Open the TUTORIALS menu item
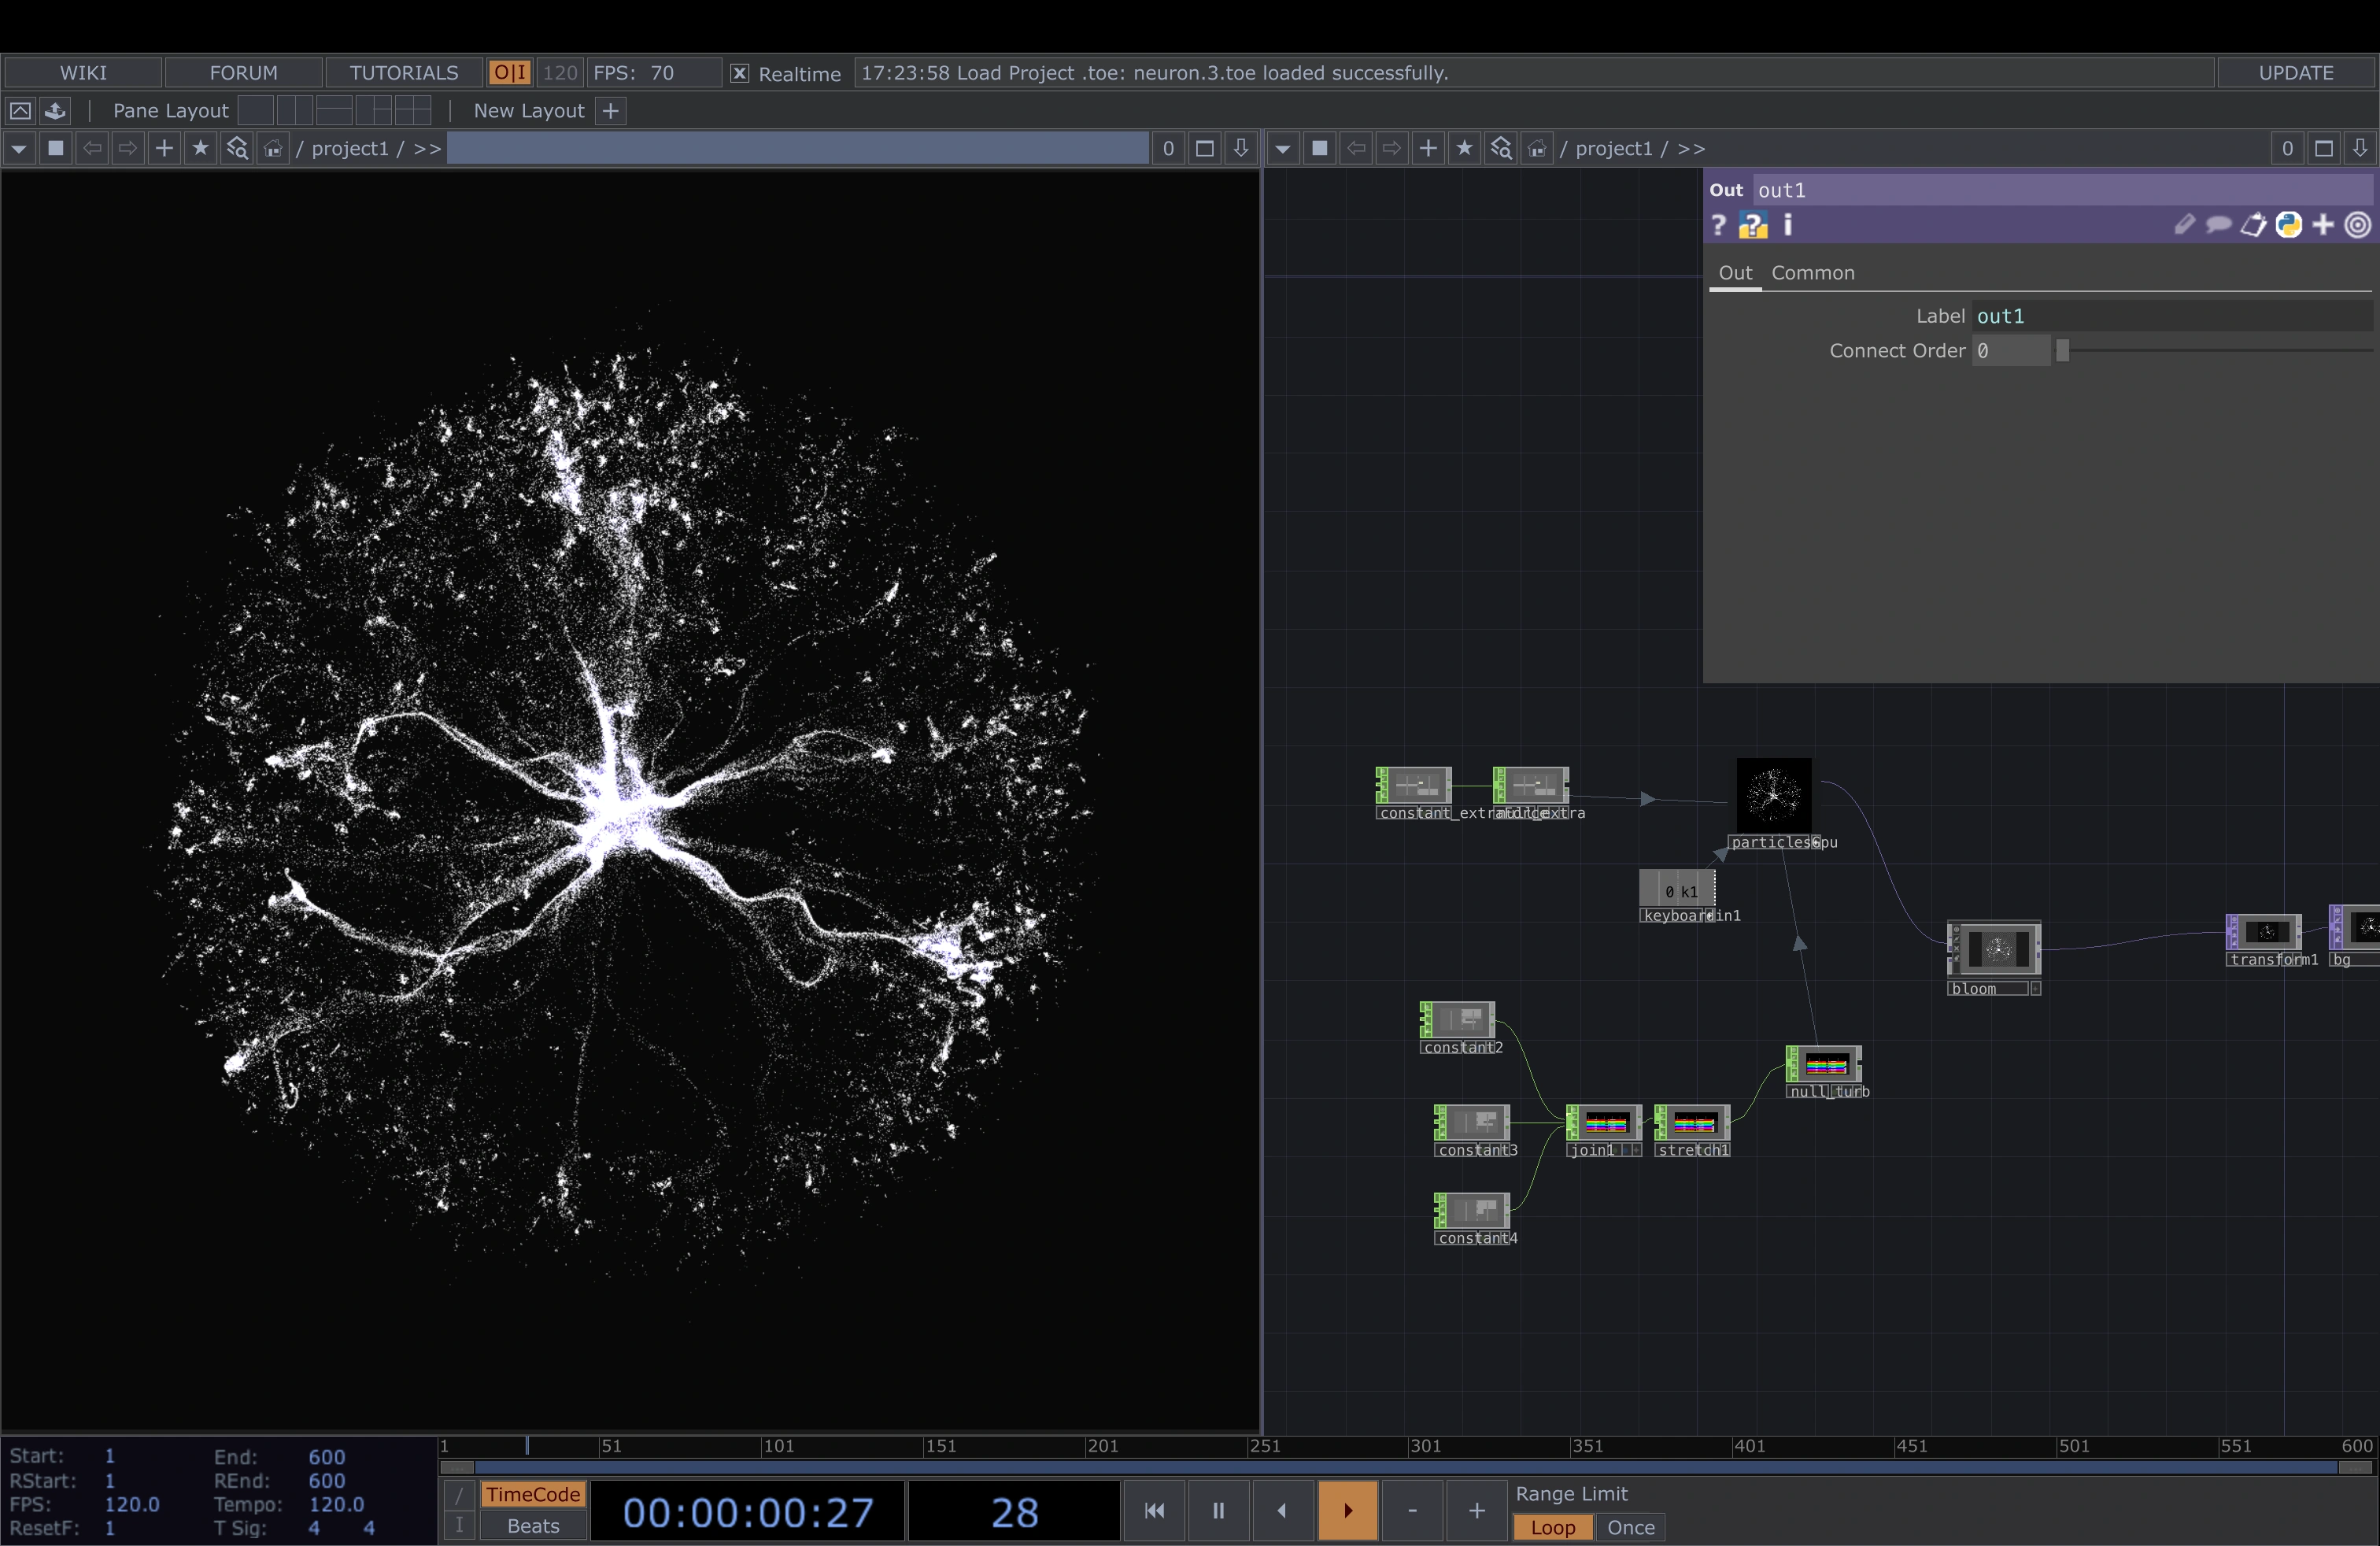The width and height of the screenshot is (2380, 1546). pyautogui.click(x=404, y=73)
